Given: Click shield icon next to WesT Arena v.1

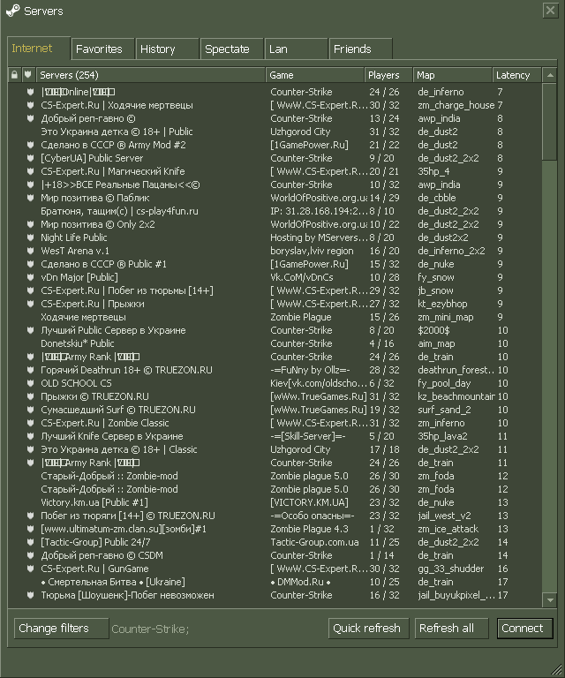Looking at the screenshot, I should (30, 251).
